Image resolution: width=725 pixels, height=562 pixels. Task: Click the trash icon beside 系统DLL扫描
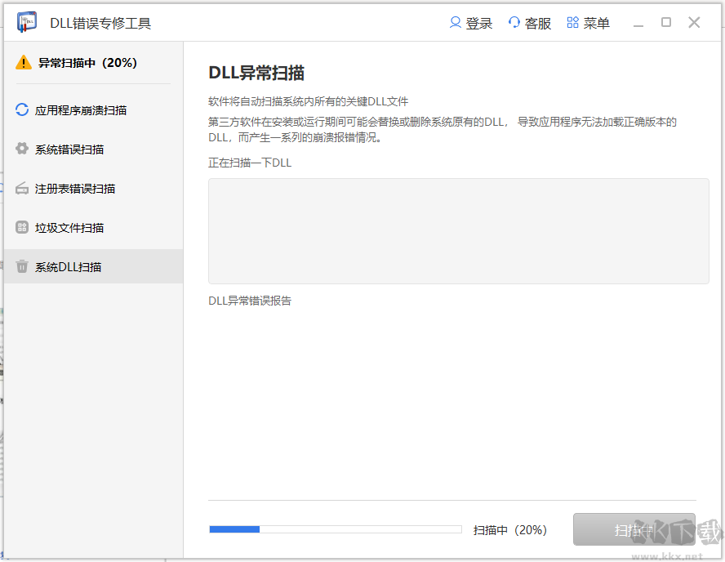(x=23, y=266)
